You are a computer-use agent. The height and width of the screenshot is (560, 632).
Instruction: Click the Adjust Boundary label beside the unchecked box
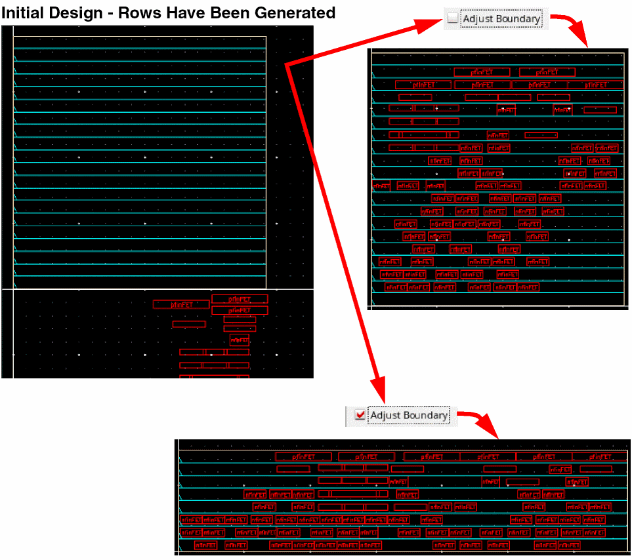[x=501, y=18]
